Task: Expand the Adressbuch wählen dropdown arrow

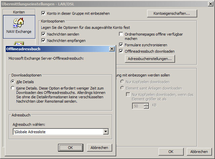Action: tap(106, 132)
